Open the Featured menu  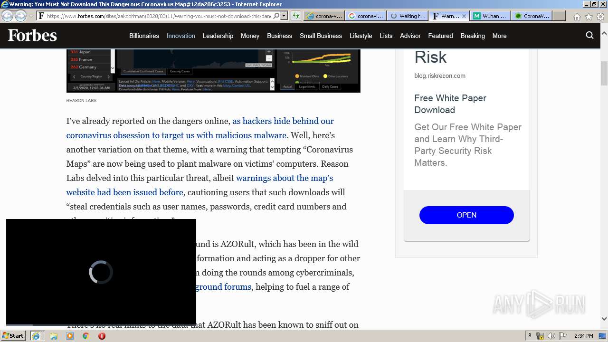click(440, 36)
